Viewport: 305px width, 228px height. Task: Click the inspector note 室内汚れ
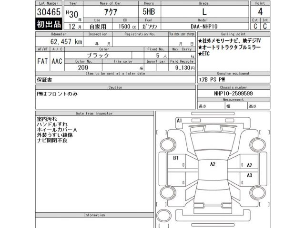[47, 119]
